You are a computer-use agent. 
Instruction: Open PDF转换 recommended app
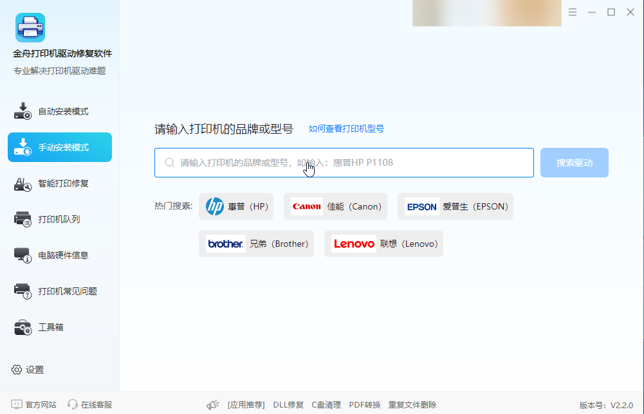[x=365, y=405]
